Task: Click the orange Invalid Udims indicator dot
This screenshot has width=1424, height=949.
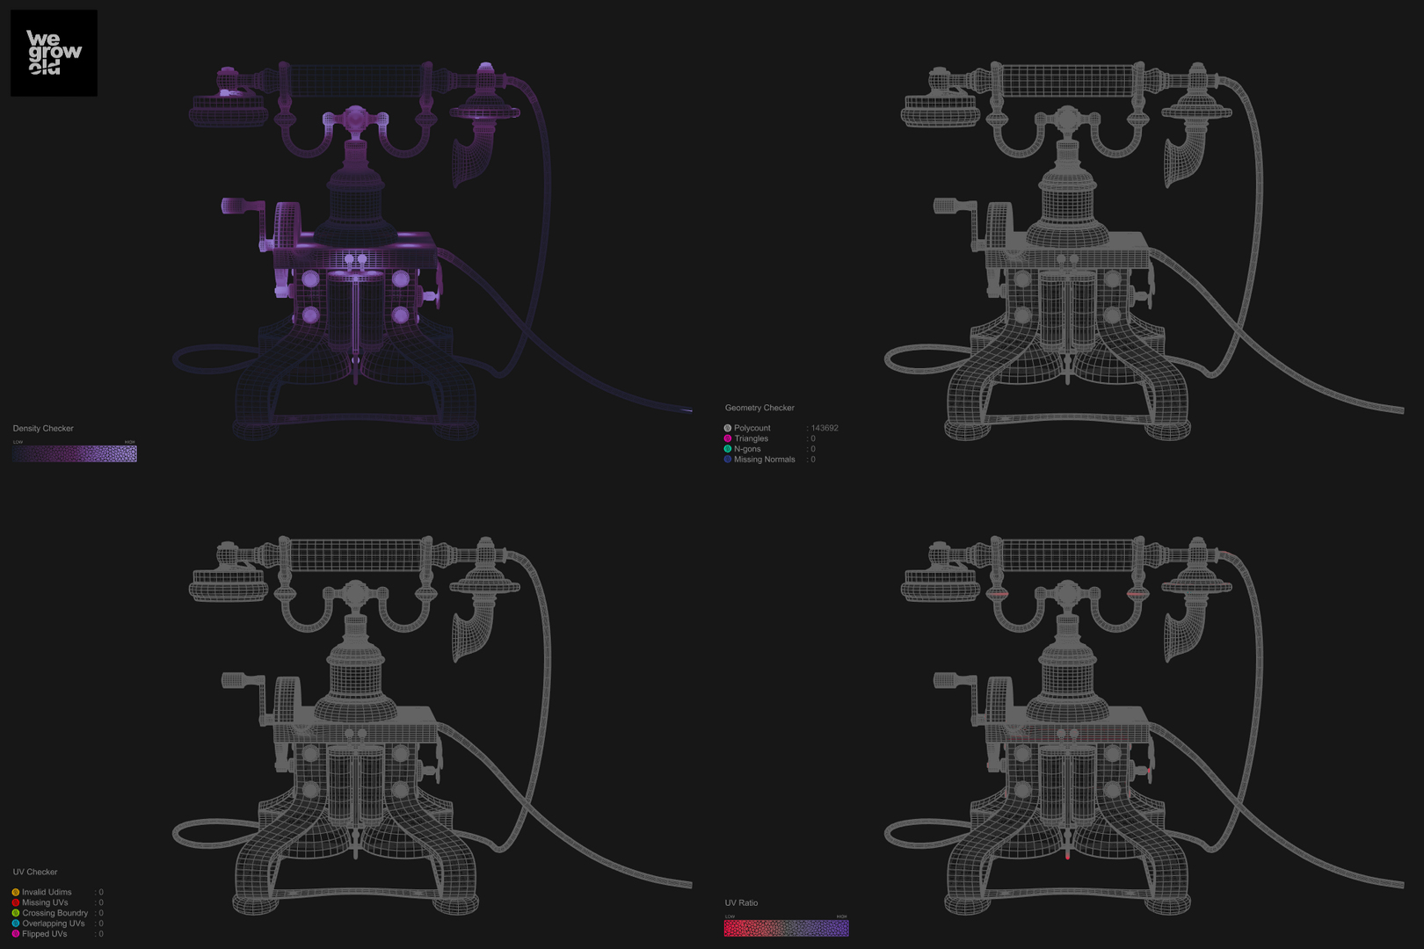Action: tap(15, 892)
